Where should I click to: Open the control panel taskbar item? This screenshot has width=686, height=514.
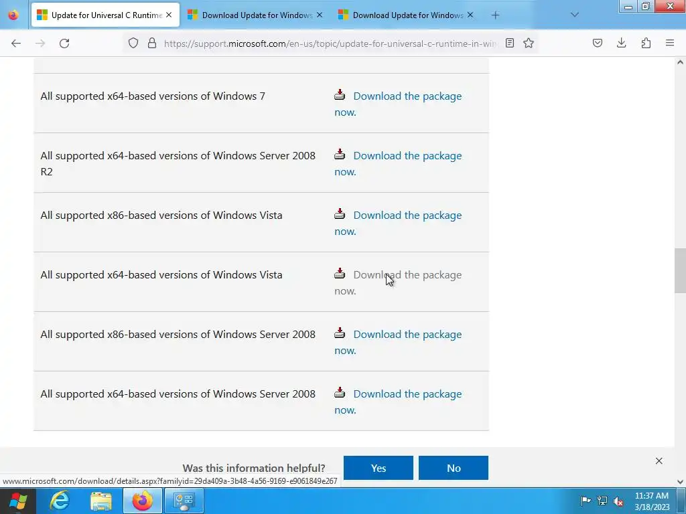[x=184, y=501]
